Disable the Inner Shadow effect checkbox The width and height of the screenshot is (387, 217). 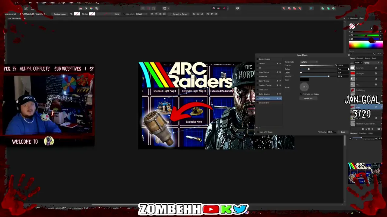coord(257,72)
